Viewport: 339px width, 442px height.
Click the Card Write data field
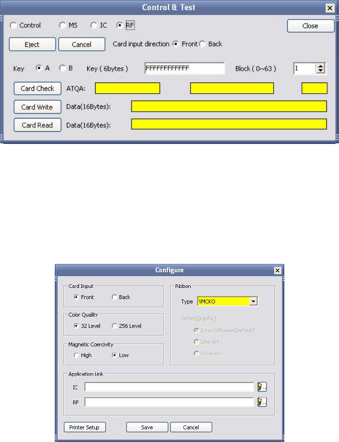pos(229,106)
